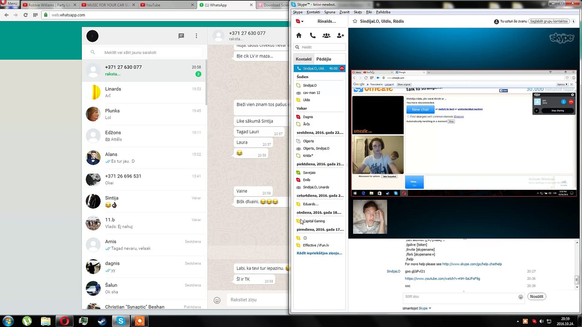This screenshot has width=582, height=327.
Task: Open your WhatsApp profile picture
Action: (x=92, y=36)
